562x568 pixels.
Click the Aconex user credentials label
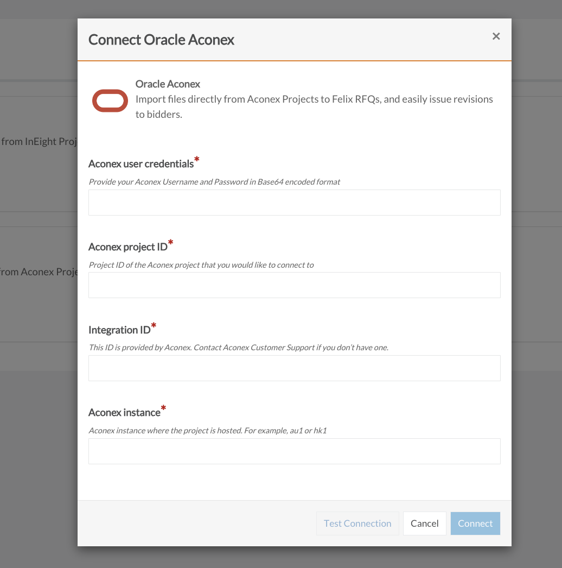(x=140, y=163)
